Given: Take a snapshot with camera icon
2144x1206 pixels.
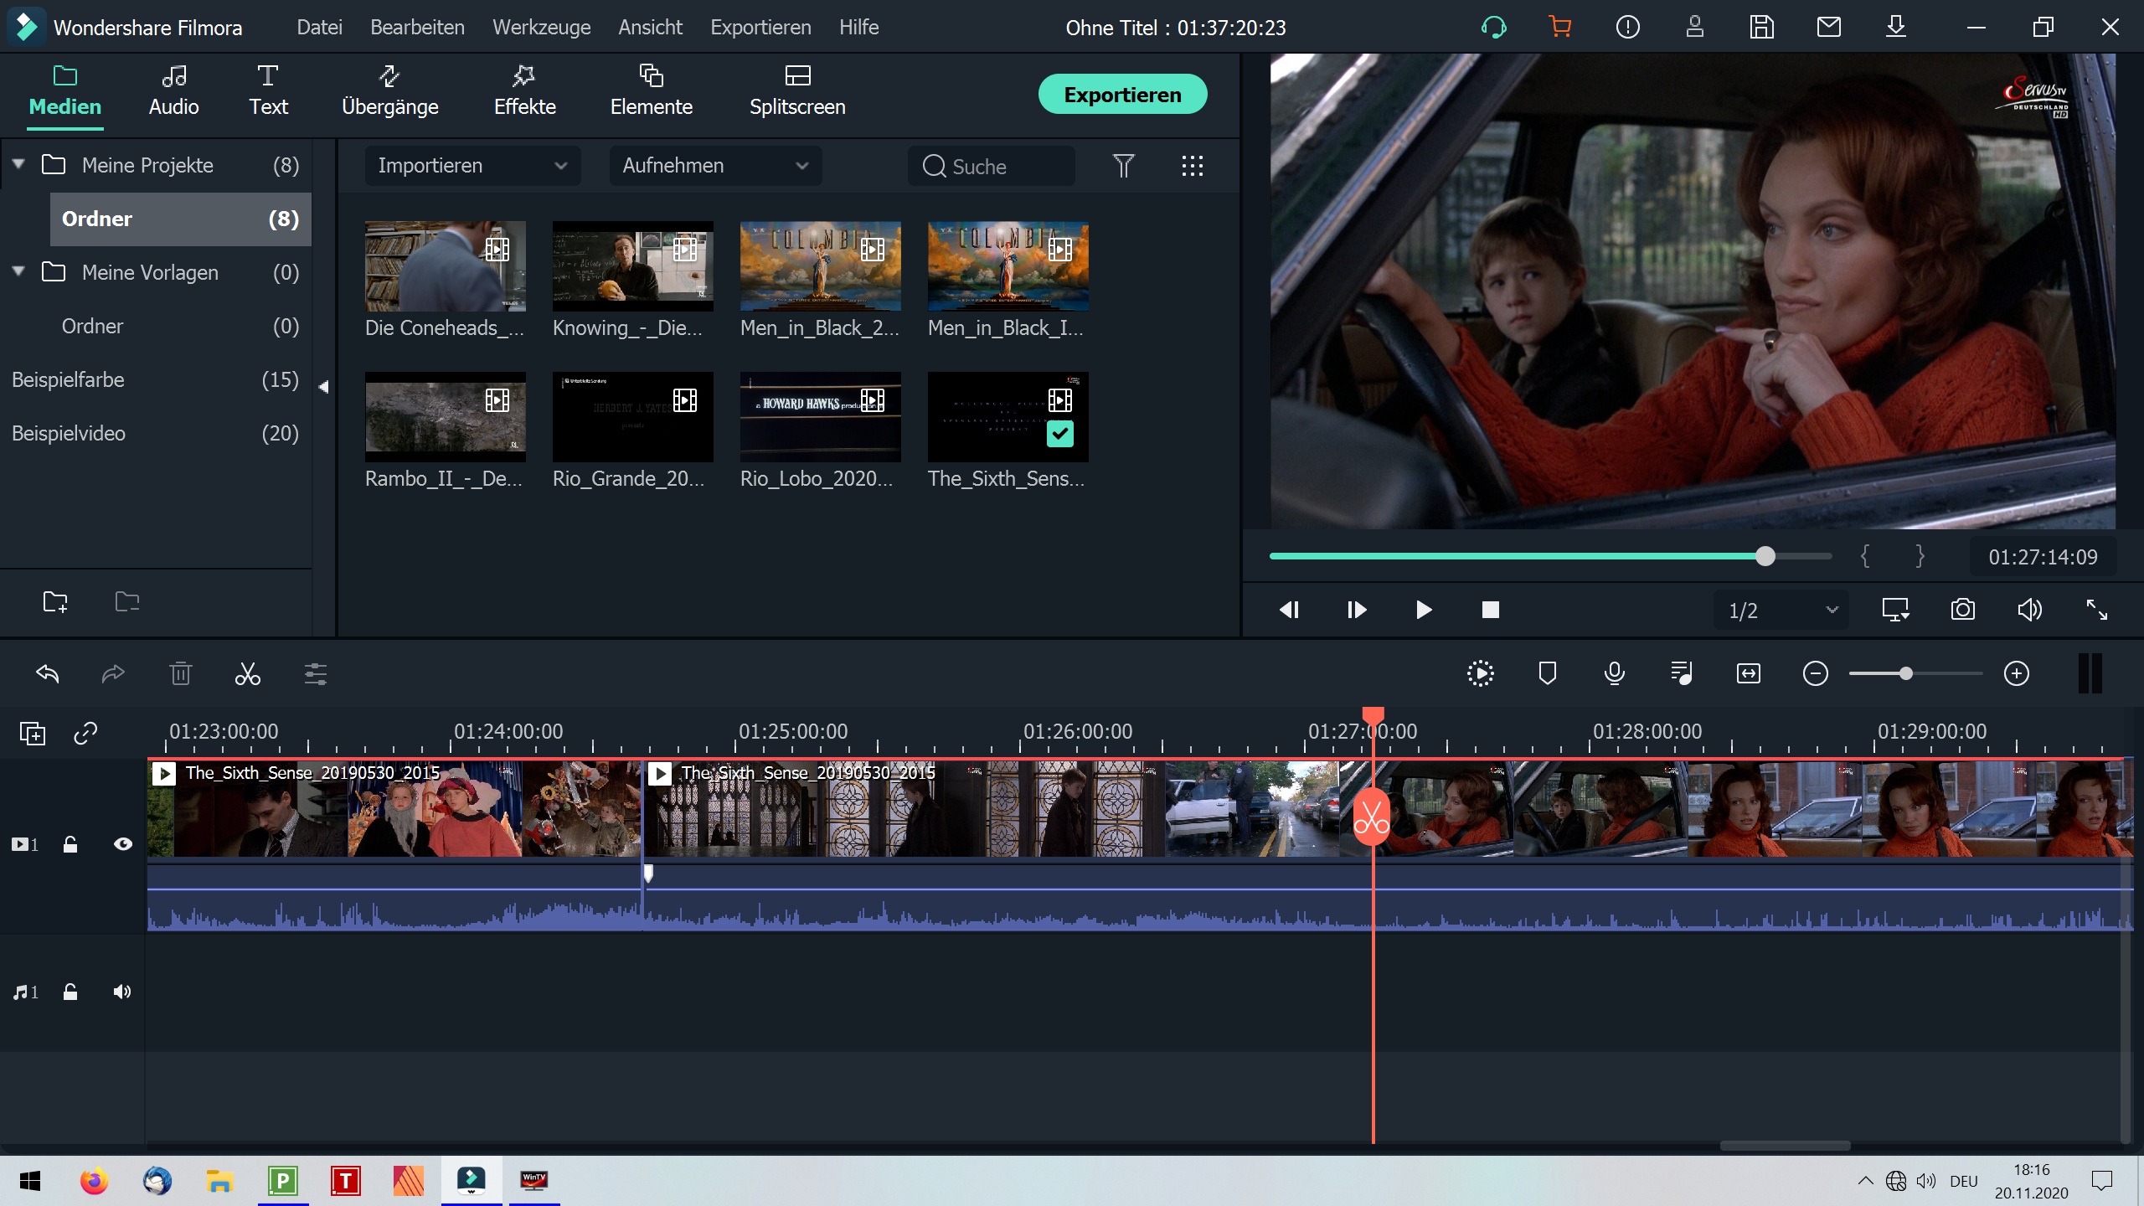Looking at the screenshot, I should coord(1963,610).
